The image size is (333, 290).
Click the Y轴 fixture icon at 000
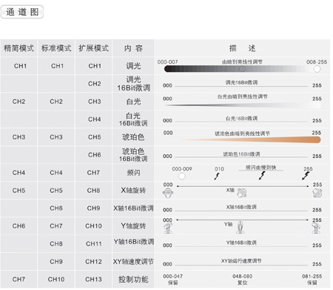(x=168, y=228)
